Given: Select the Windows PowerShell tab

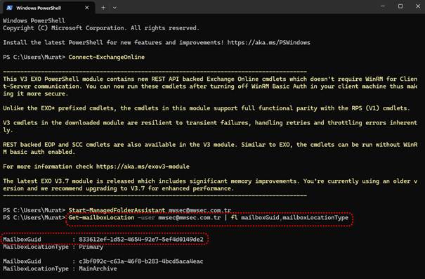Looking at the screenshot, I should click(48, 8).
